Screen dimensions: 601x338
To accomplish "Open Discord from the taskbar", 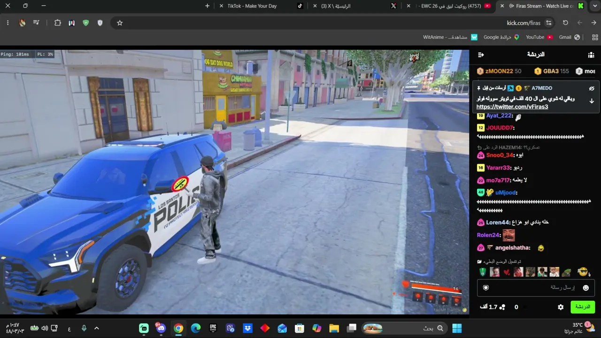I will tap(161, 328).
